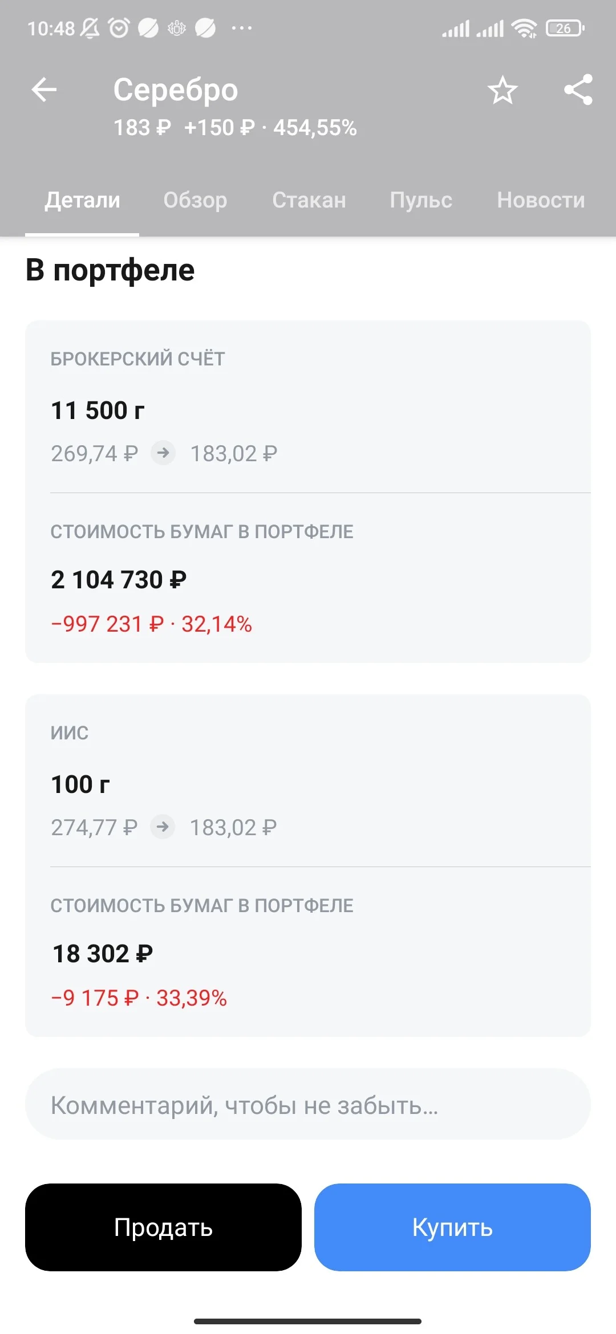This screenshot has height=1334, width=616.
Task: Show the Новости tab
Action: click(541, 200)
